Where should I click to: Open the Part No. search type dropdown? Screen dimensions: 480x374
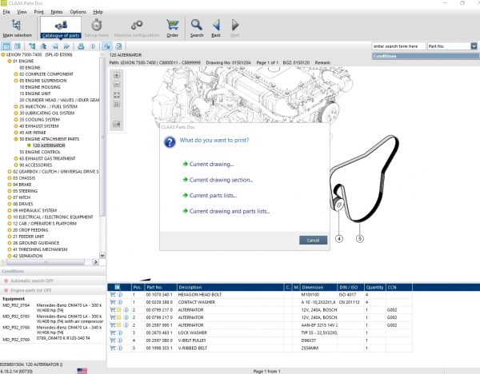click(x=473, y=47)
